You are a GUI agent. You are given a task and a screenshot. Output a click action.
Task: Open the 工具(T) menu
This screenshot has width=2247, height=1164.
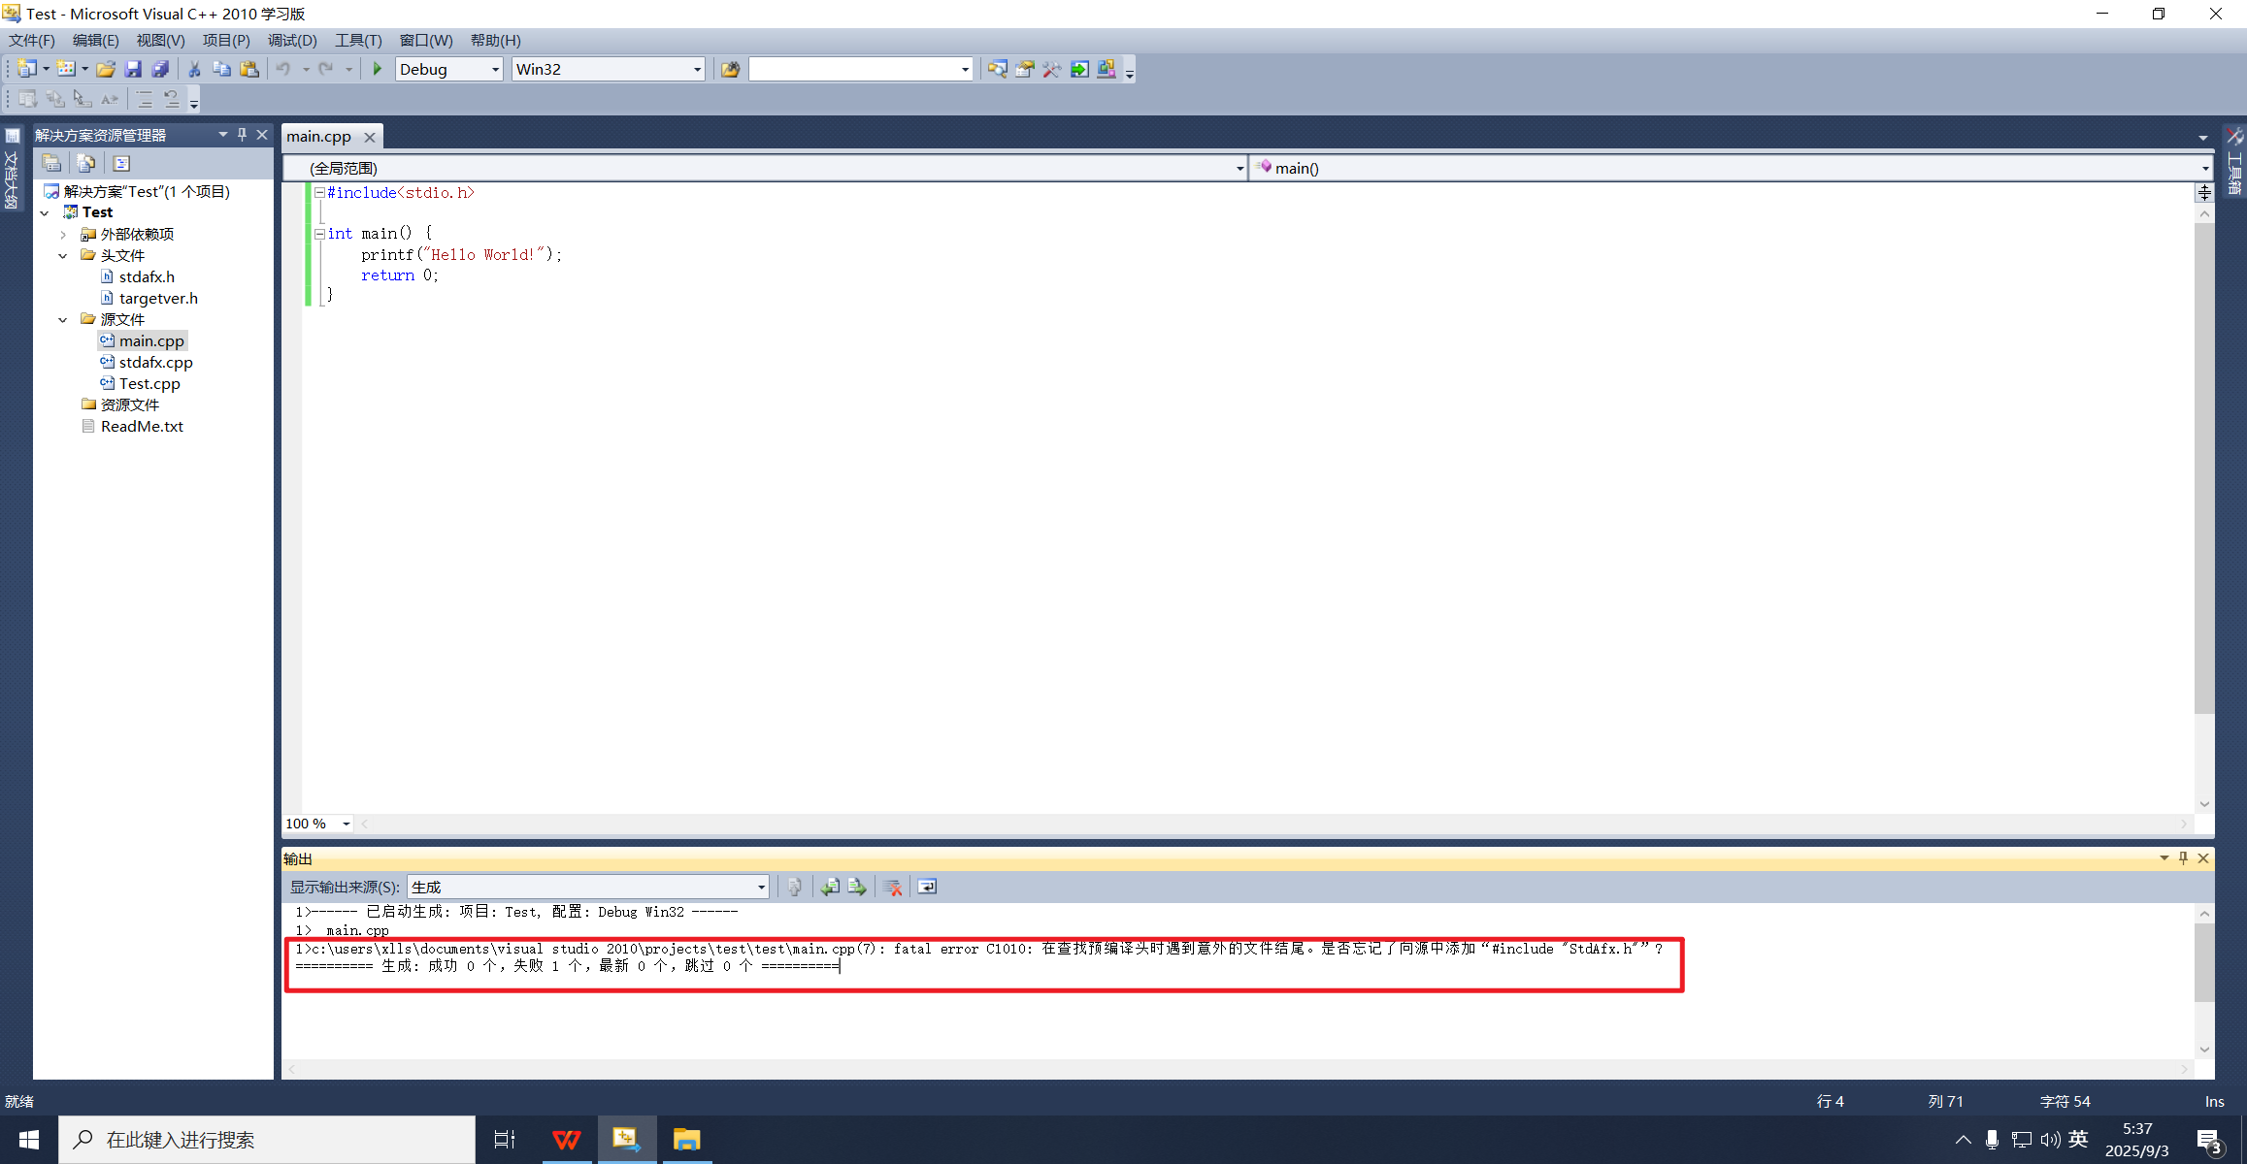[x=358, y=40]
